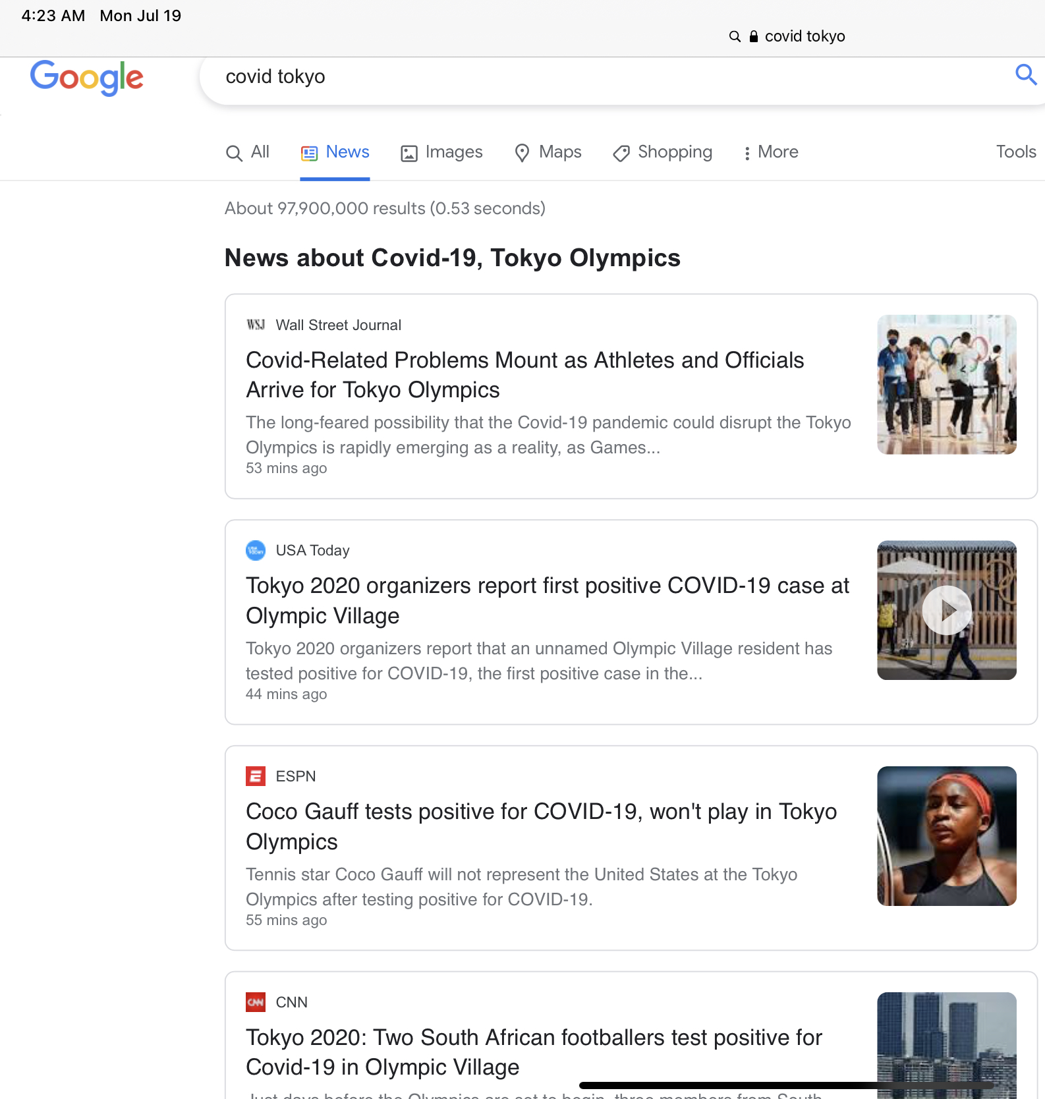The image size is (1045, 1099).
Task: Switch to the Shopping tab
Action: pos(663,152)
